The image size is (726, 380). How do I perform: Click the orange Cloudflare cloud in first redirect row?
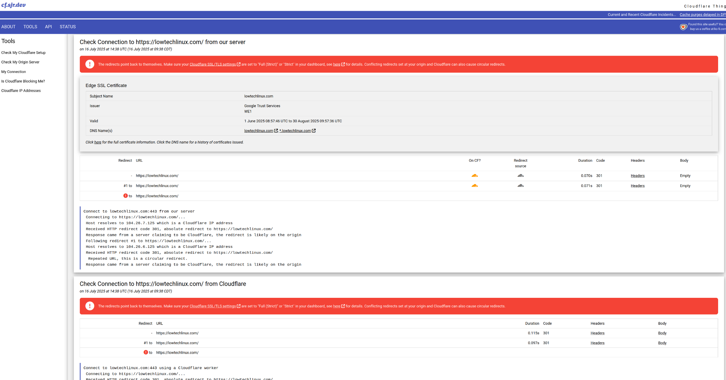(474, 176)
